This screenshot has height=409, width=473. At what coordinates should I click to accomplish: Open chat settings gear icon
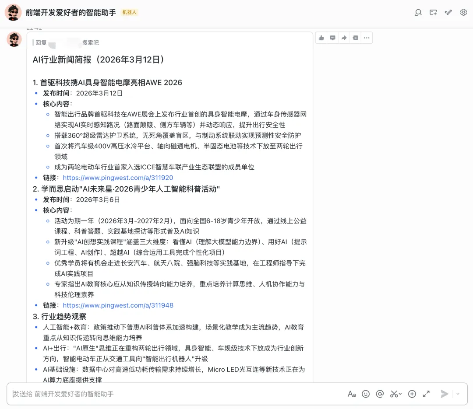pyautogui.click(x=463, y=12)
